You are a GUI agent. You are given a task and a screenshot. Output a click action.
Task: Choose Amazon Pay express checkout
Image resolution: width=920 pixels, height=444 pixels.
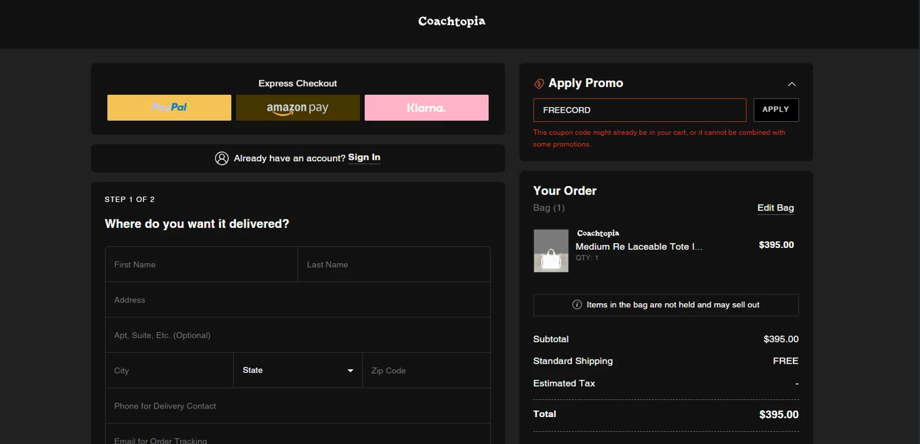(297, 108)
